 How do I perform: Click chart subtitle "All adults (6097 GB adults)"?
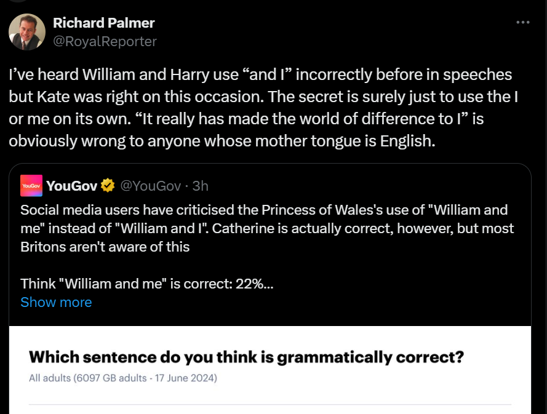[x=122, y=378]
